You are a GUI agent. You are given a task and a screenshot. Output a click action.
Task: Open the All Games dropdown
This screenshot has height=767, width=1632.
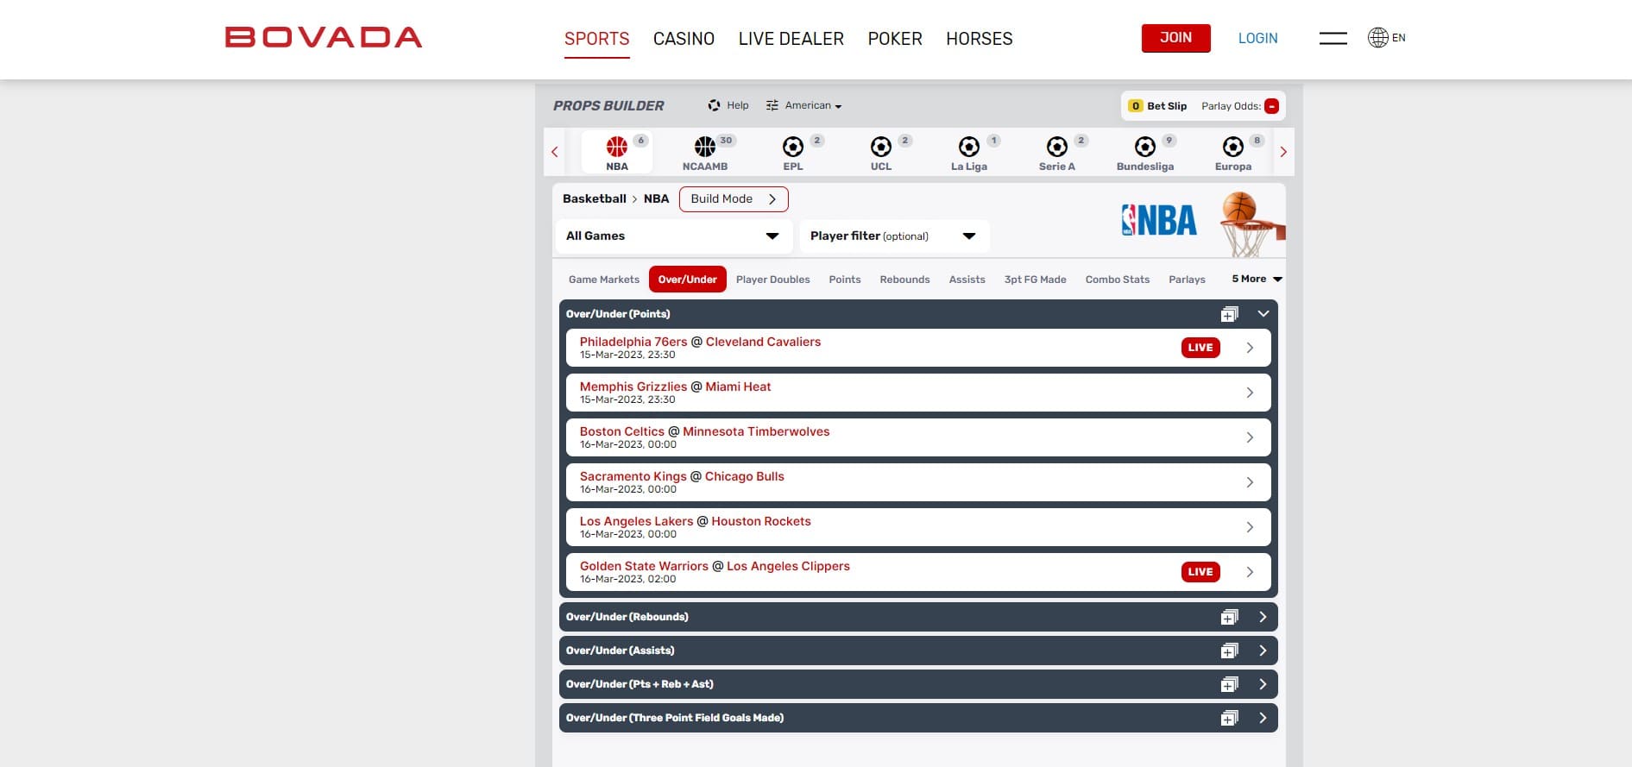coord(673,236)
